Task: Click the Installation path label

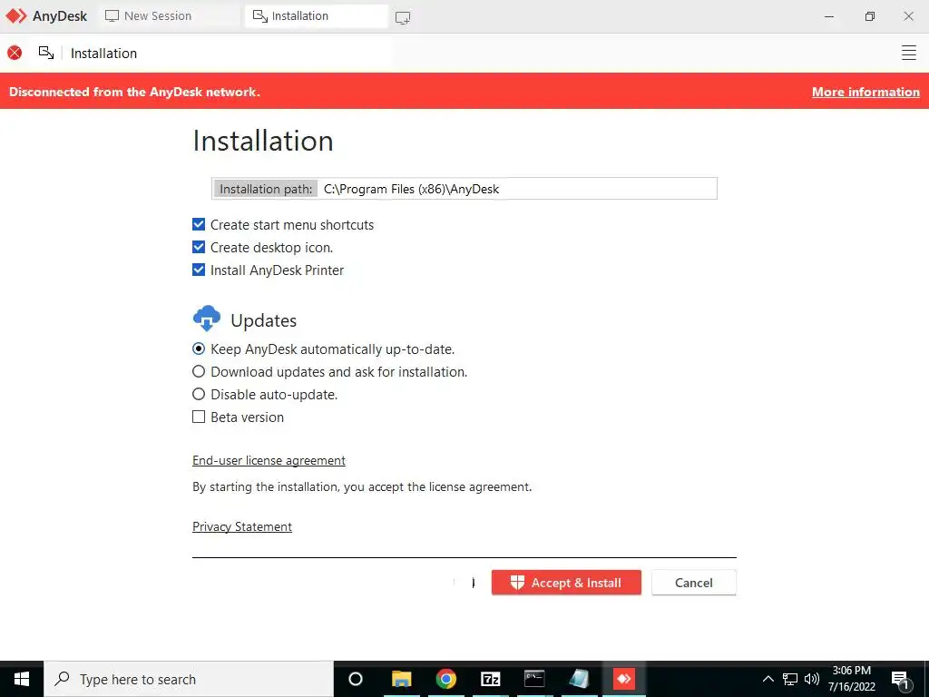Action: coord(266,189)
